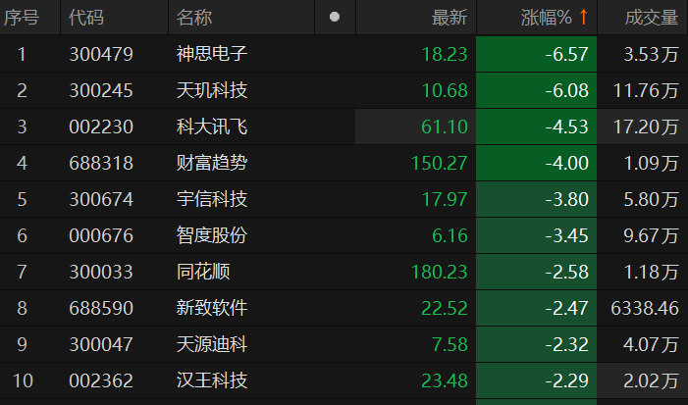
Task: Sort by 成交量 column header
Action: coord(652,18)
